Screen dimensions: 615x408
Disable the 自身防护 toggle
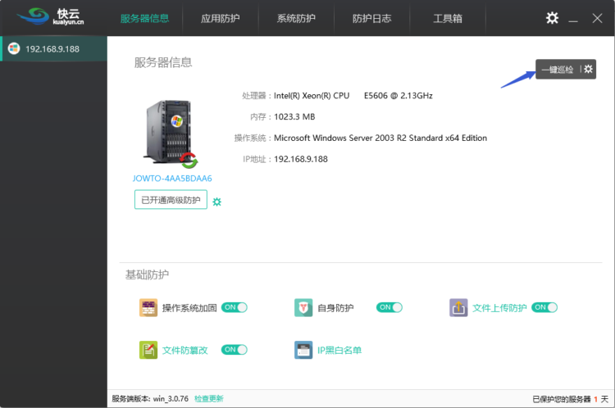tap(389, 308)
